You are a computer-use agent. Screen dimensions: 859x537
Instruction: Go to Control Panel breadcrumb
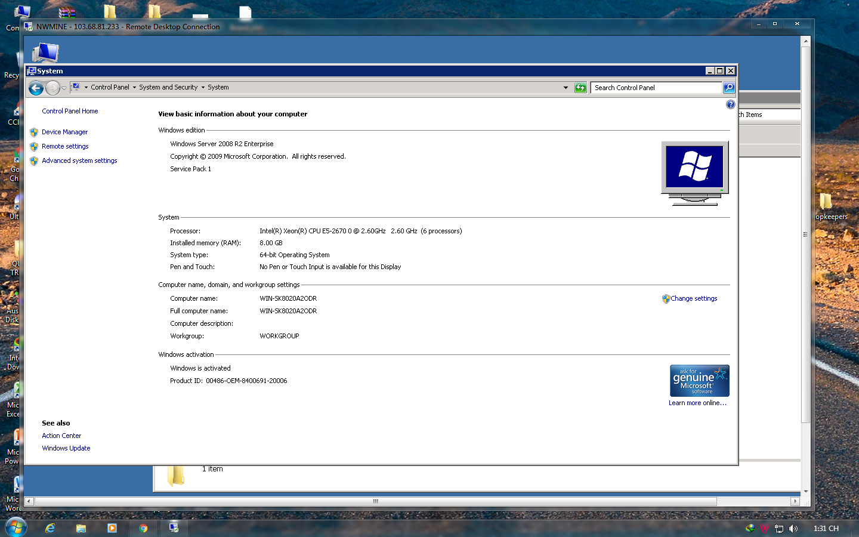point(110,87)
